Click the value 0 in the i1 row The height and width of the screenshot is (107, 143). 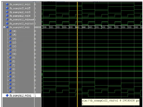(35, 4)
